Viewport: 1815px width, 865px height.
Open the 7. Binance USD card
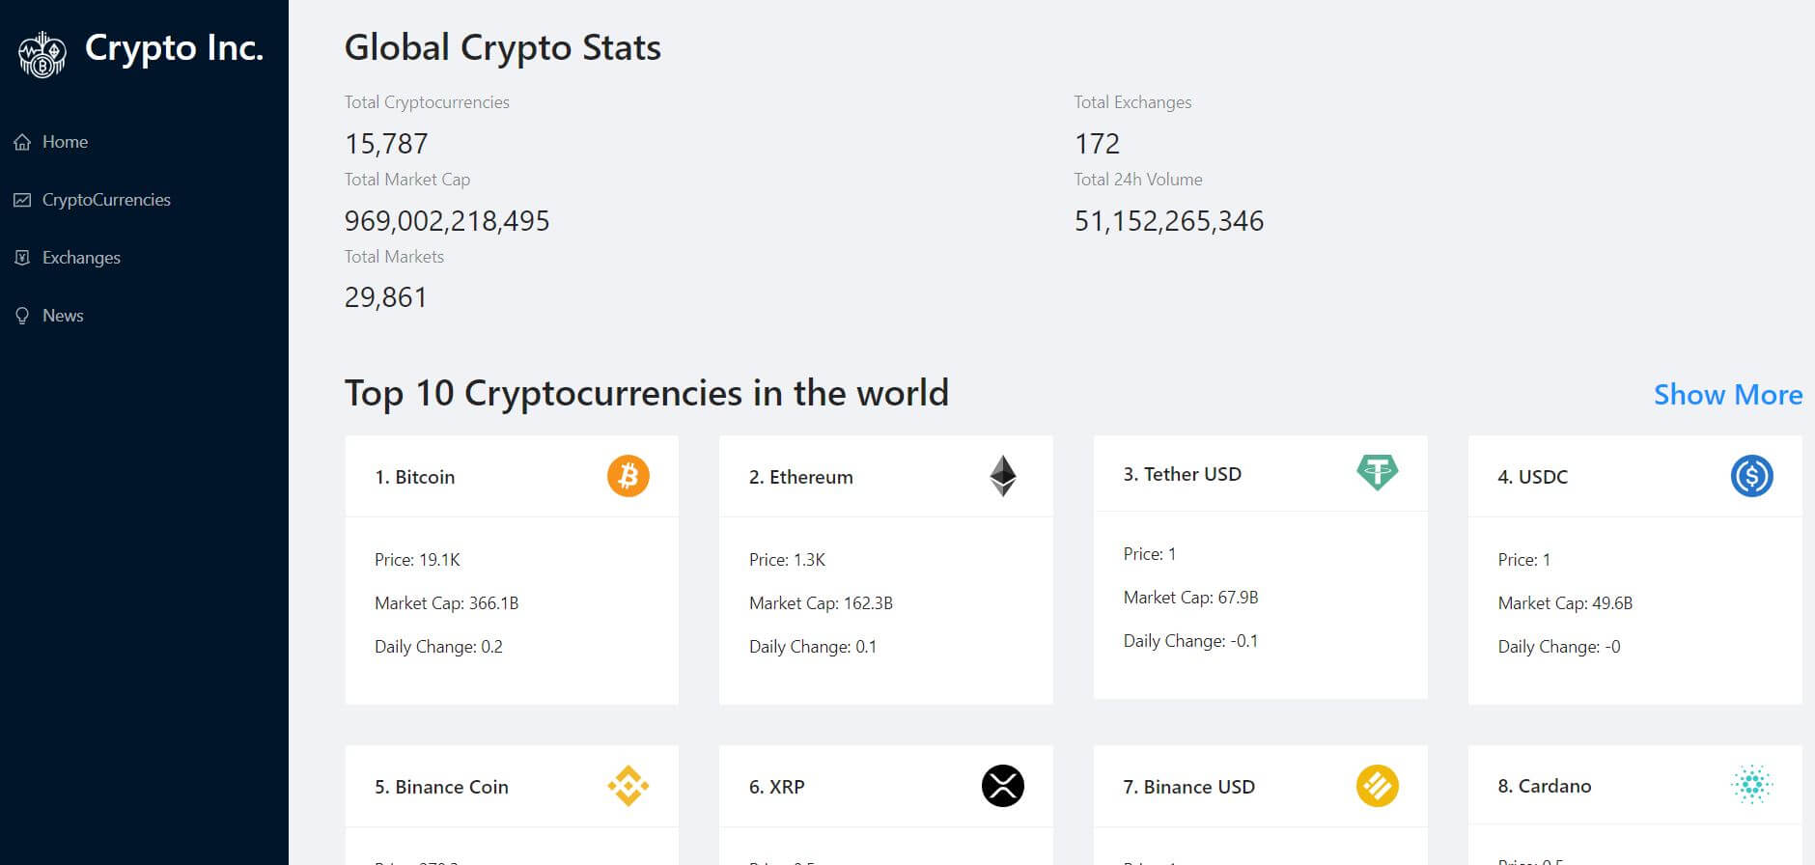pyautogui.click(x=1260, y=805)
